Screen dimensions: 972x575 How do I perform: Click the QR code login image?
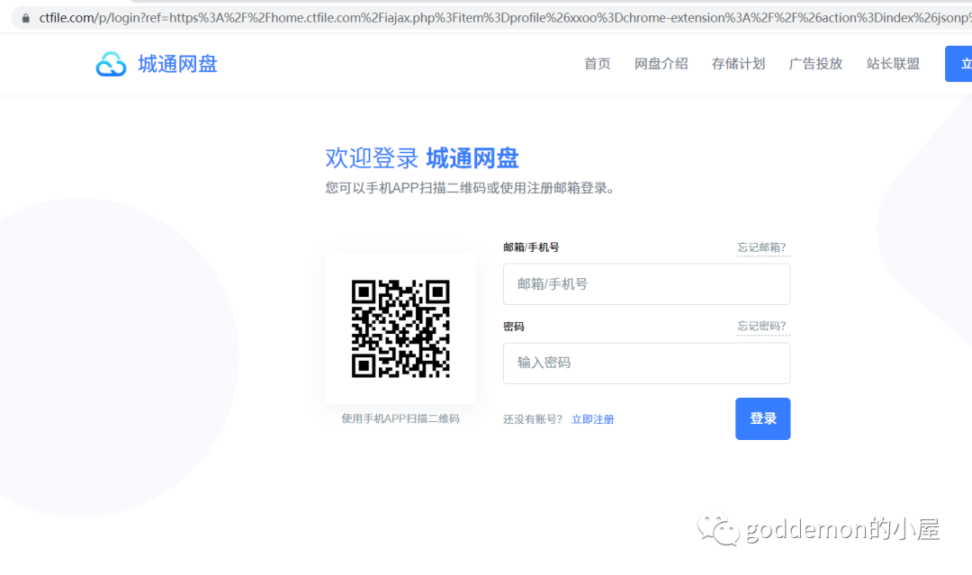point(400,328)
